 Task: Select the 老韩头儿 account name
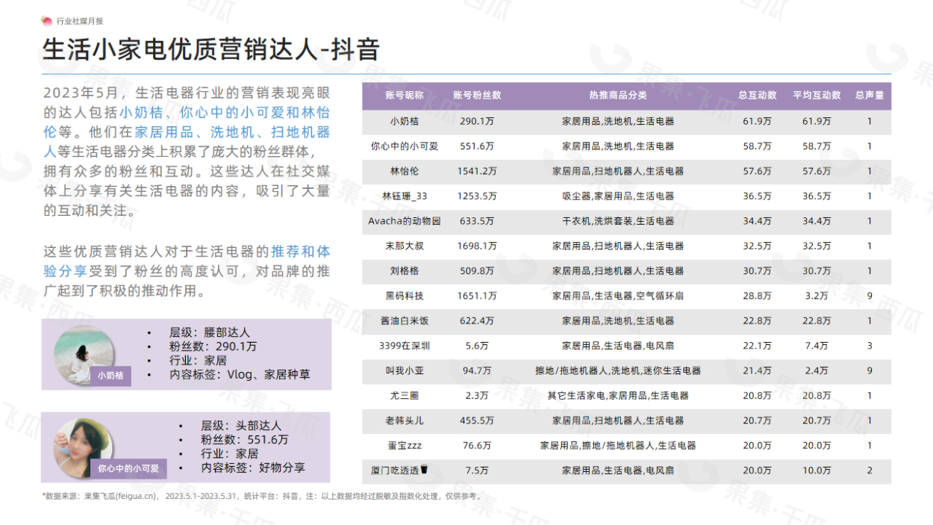coord(404,420)
